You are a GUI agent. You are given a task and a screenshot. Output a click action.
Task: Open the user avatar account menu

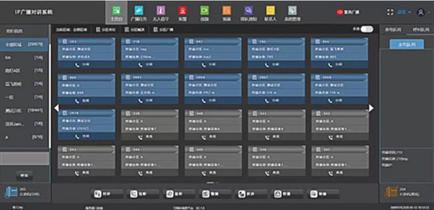click(x=421, y=12)
